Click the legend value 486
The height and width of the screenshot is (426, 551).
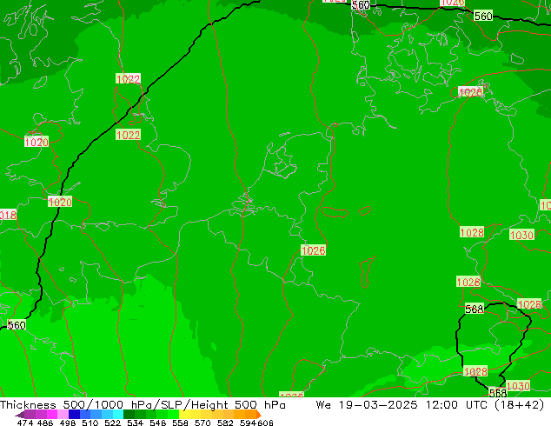[45, 423]
